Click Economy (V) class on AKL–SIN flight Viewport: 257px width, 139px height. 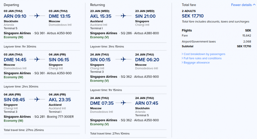[99, 37]
